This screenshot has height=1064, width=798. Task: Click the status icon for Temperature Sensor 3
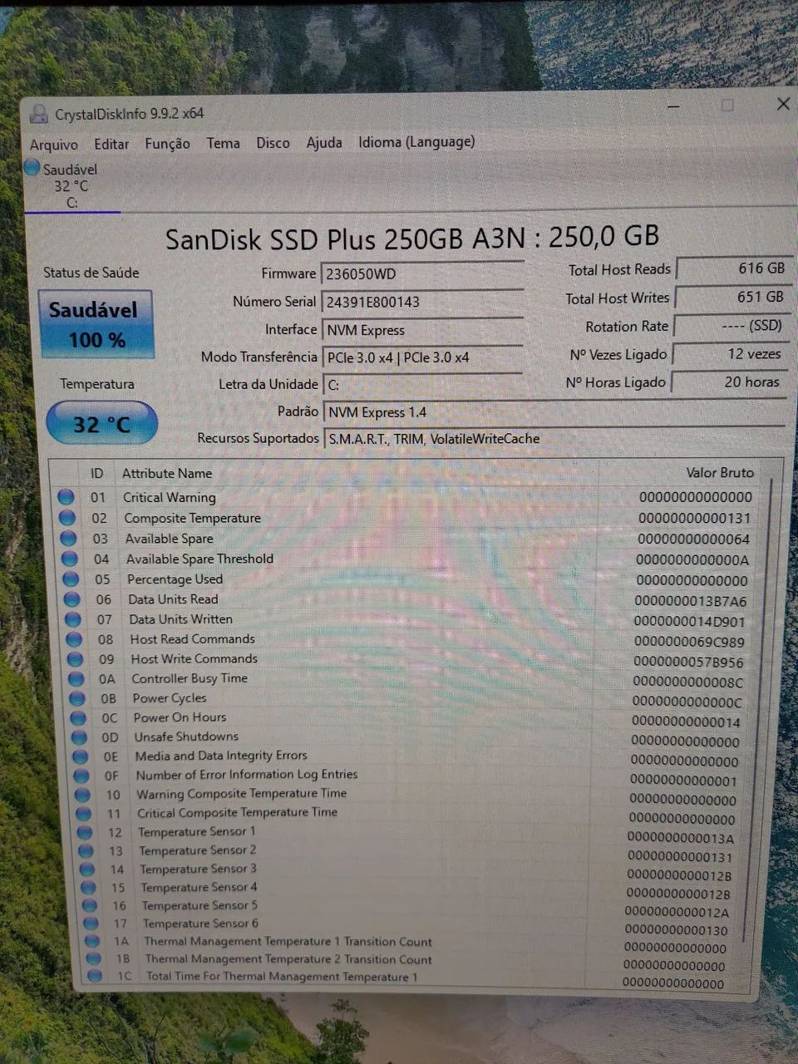86,869
